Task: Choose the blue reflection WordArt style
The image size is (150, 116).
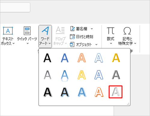Action: pyautogui.click(x=64, y=76)
